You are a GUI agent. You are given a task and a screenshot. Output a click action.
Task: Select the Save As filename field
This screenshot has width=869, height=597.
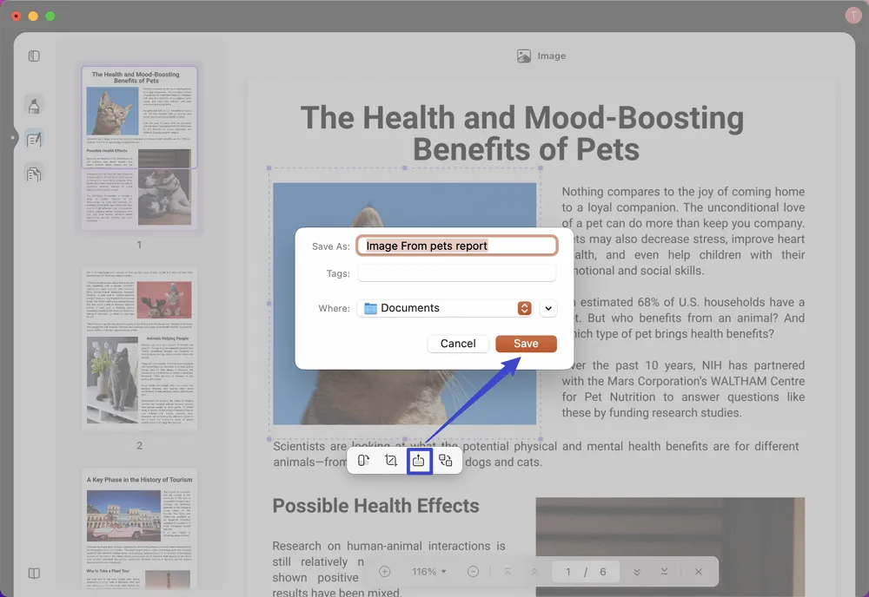(x=457, y=246)
